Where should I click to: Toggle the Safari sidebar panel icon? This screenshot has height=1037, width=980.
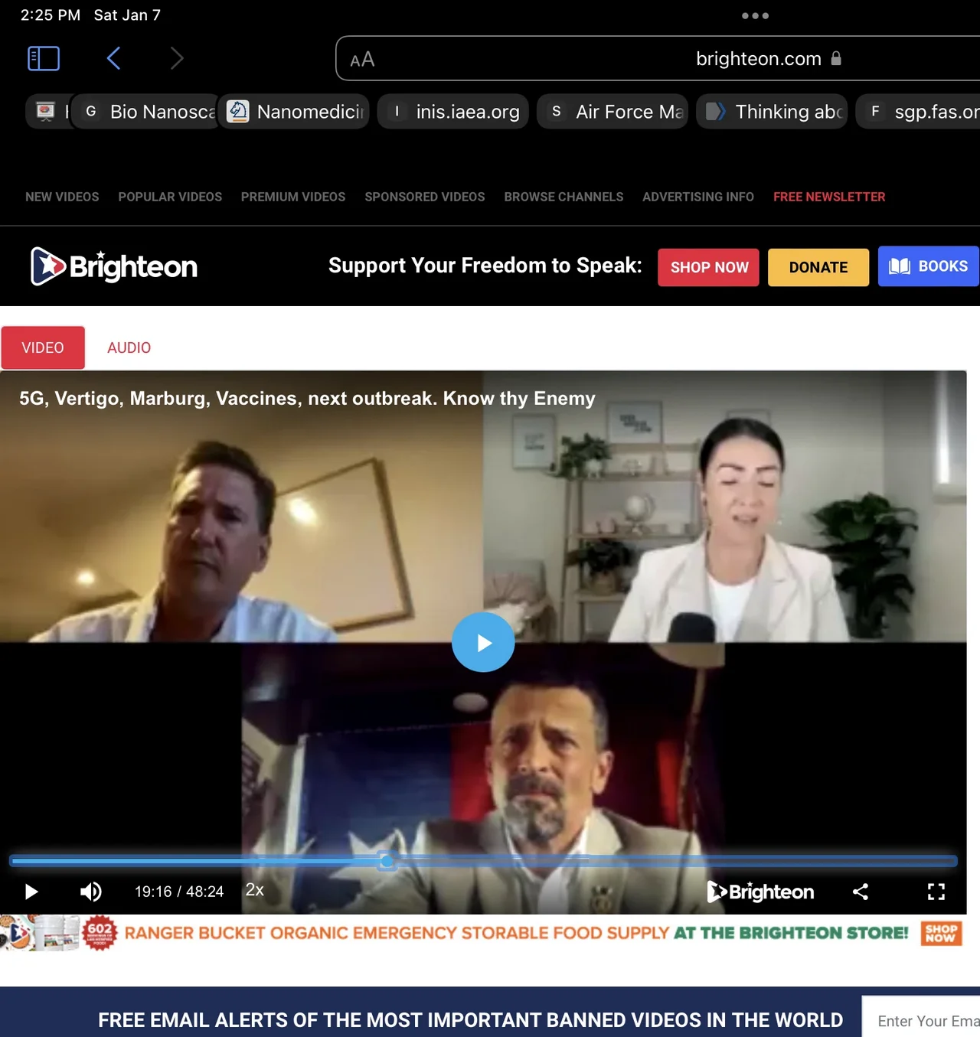click(x=44, y=58)
